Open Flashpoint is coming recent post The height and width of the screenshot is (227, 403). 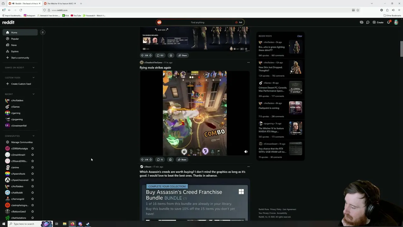point(269,108)
